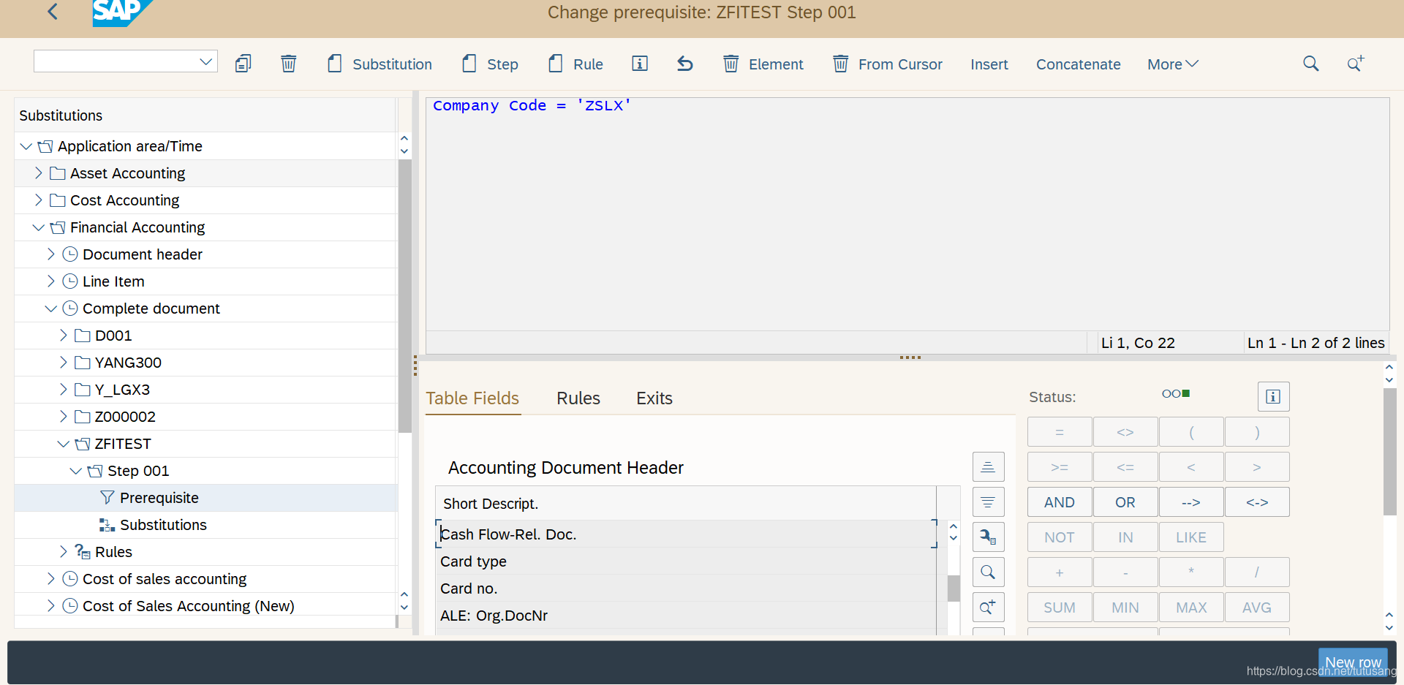The width and height of the screenshot is (1404, 685).
Task: Click the align-top list icon
Action: 988,467
